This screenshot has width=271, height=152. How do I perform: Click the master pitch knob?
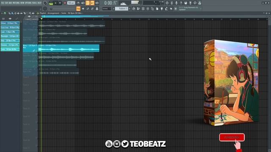click(x=45, y=8)
